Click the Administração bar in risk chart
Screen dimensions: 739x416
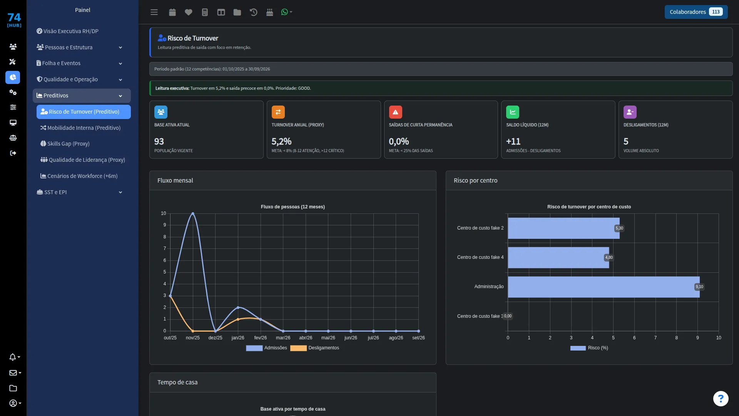pyautogui.click(x=604, y=287)
